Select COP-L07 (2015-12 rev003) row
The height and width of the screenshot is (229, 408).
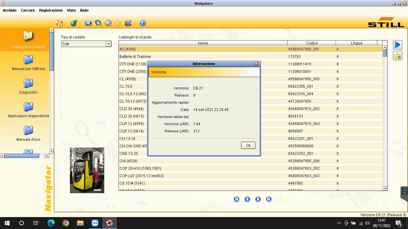point(251,176)
